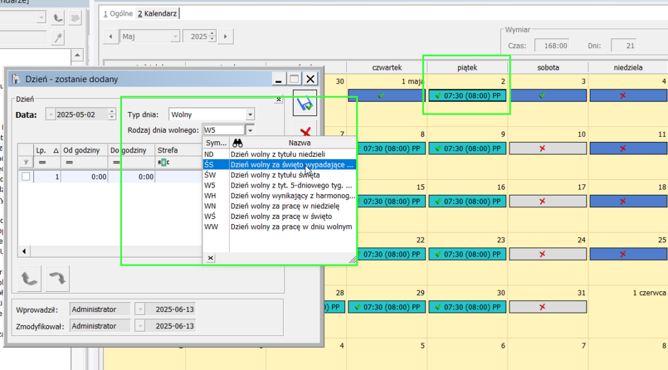This screenshot has width=668, height=370.
Task: Select WŚ Dzień wolny za pracę w święto
Action: (279, 216)
